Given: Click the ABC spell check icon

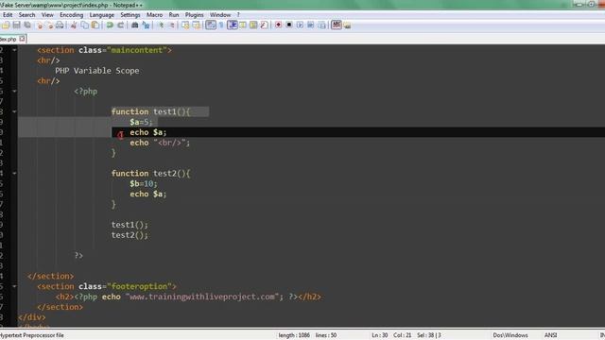Looking at the screenshot, I should point(337,25).
